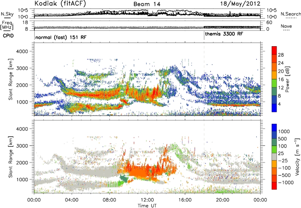Select 'normal (fast) 151 RF' text
Screen dimensions: 301x208
(x=61, y=37)
